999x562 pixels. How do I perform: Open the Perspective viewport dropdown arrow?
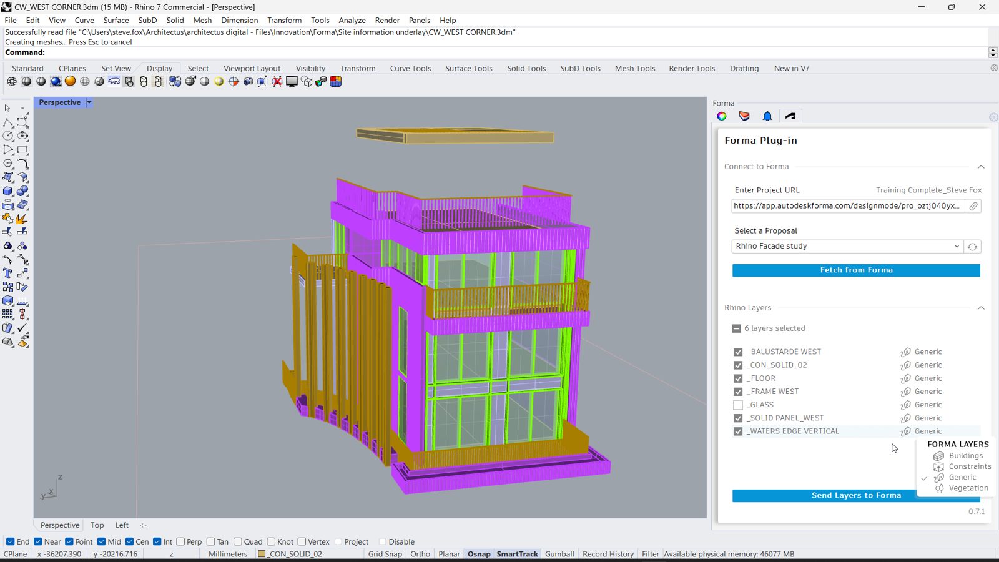click(89, 102)
